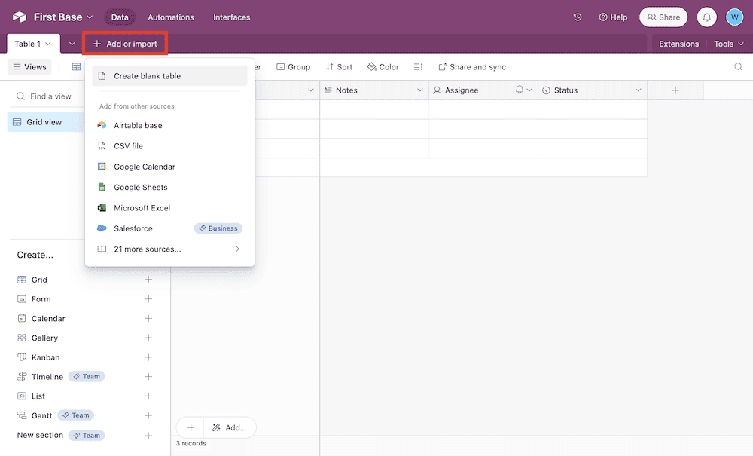Screen dimensions: 753x456
Task: Click Assignee field bell icon
Action: 519,90
